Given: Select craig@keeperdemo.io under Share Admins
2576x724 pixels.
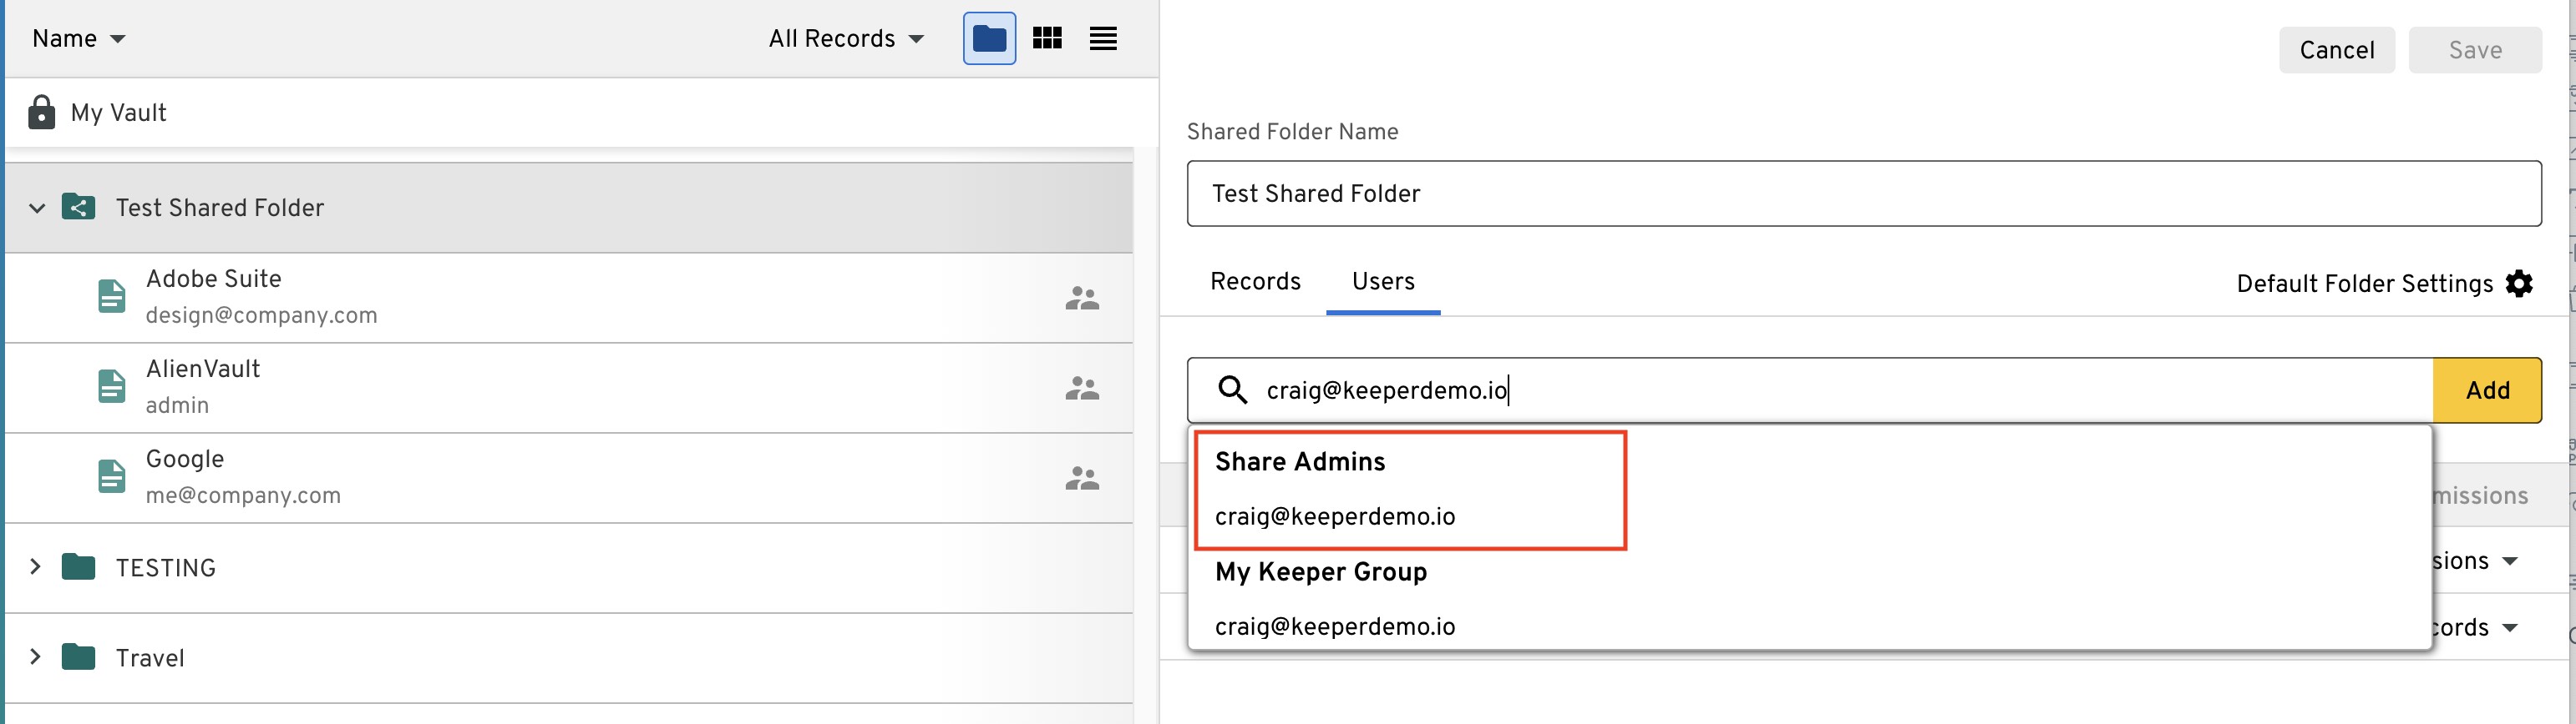Looking at the screenshot, I should click(x=1334, y=516).
